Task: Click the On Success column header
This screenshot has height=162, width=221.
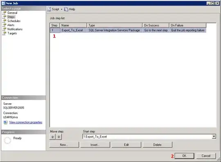Action: (156, 25)
